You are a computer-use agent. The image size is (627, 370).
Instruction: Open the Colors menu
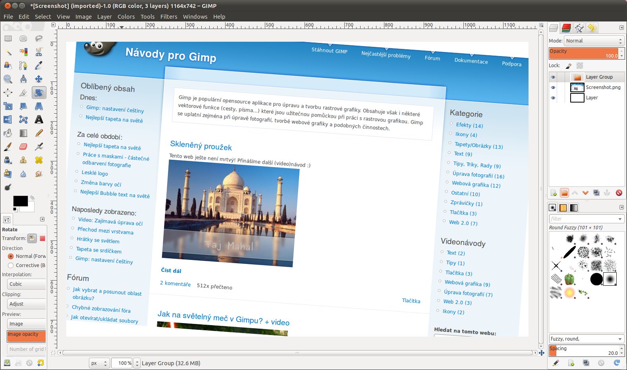click(x=126, y=17)
